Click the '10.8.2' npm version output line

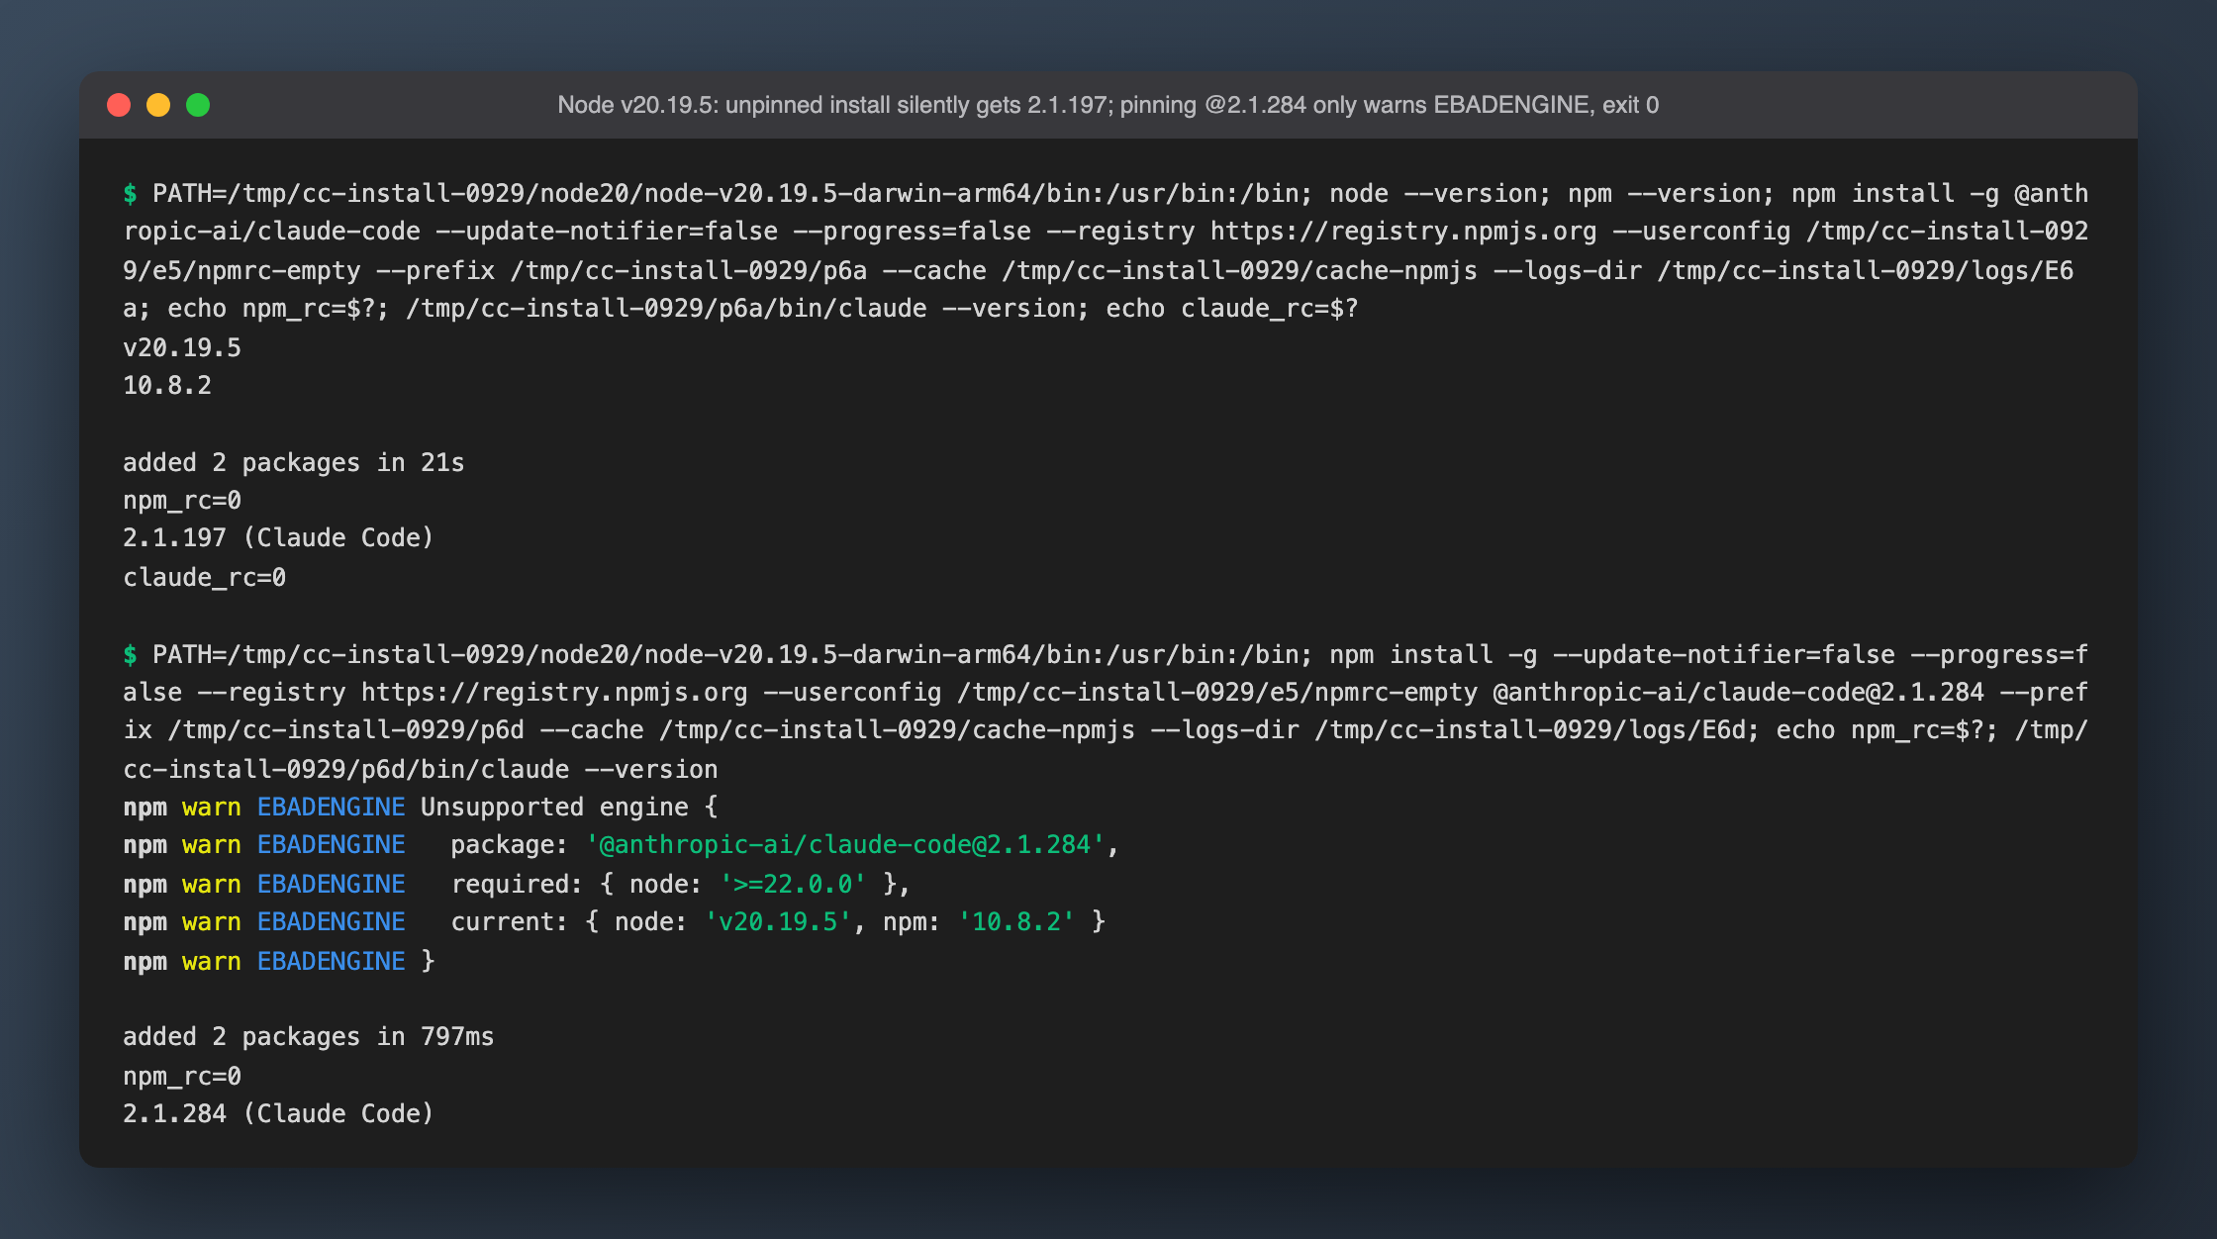pyautogui.click(x=167, y=386)
